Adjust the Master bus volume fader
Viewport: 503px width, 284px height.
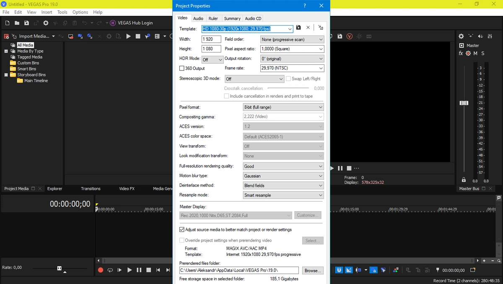tap(464, 103)
